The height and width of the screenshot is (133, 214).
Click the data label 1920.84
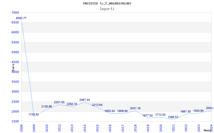point(198,111)
